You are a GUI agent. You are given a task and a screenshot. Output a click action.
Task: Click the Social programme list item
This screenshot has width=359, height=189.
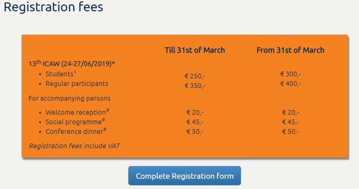coord(75,122)
